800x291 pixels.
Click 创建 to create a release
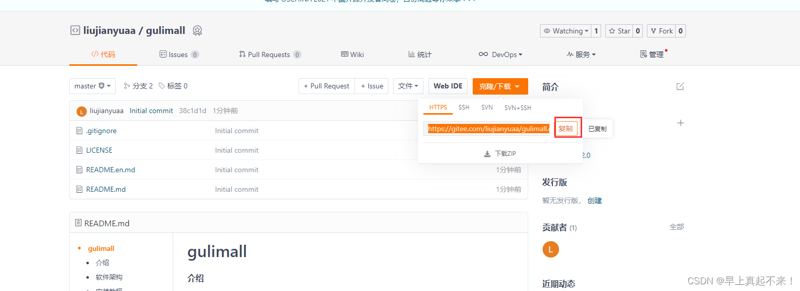594,201
